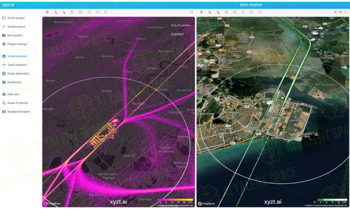Click the green density legend on right map

point(329,201)
